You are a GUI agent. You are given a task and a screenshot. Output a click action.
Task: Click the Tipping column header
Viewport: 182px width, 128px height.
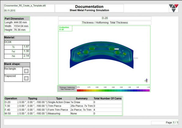tap(32, 98)
